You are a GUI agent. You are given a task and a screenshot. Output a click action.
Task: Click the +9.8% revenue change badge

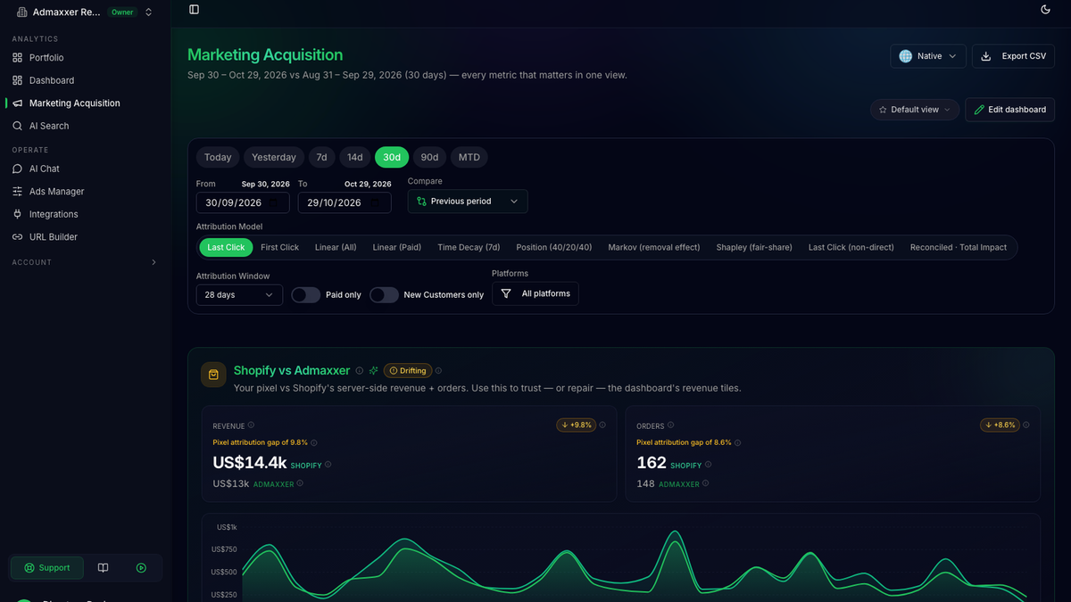tap(577, 425)
